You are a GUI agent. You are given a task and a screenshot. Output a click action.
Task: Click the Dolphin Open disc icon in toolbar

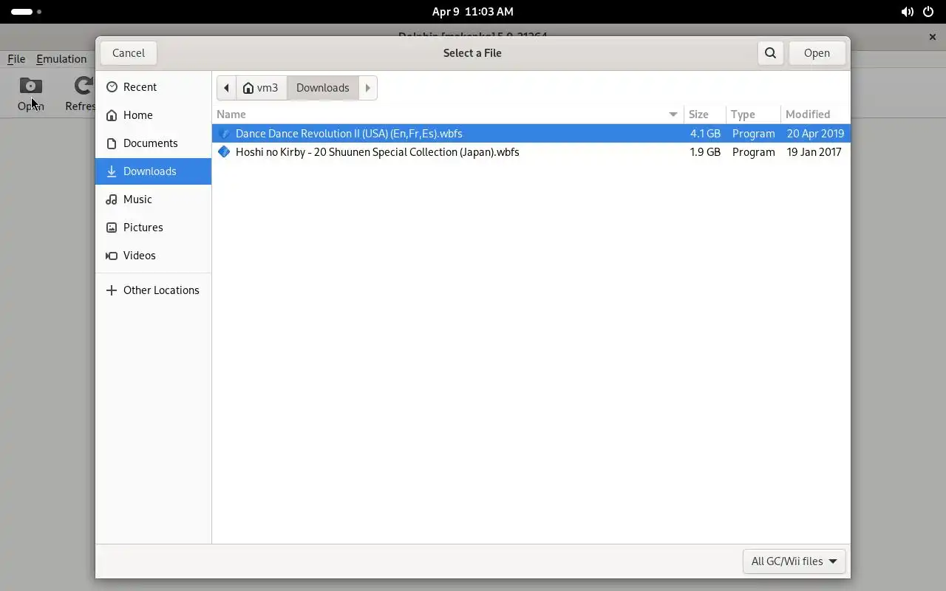[x=31, y=86]
